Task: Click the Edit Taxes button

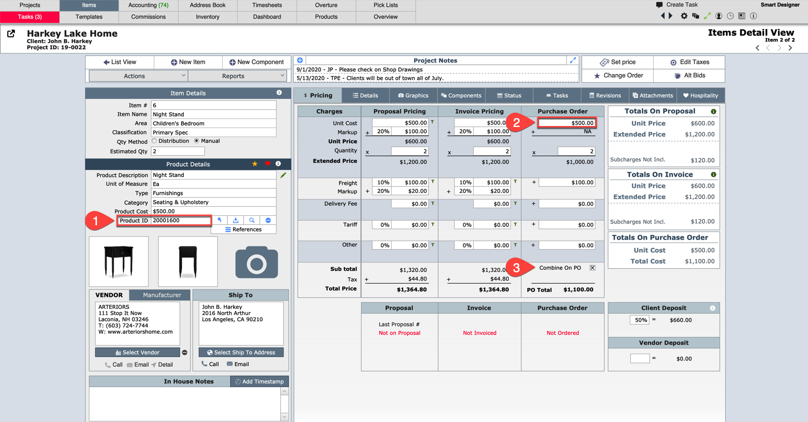Action: coord(689,62)
